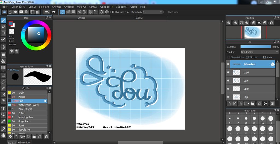Select the Stipple Pen brush
The image size is (280, 144).
[x=27, y=130]
